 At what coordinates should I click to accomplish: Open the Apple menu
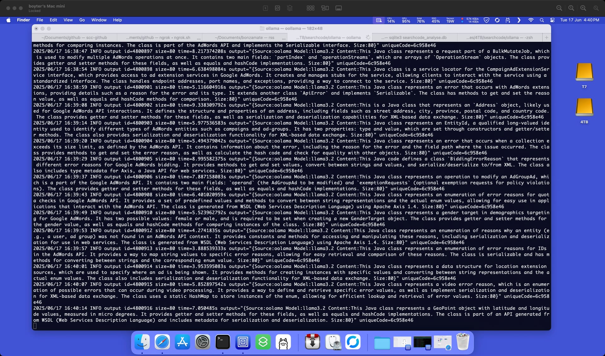[x=9, y=20]
